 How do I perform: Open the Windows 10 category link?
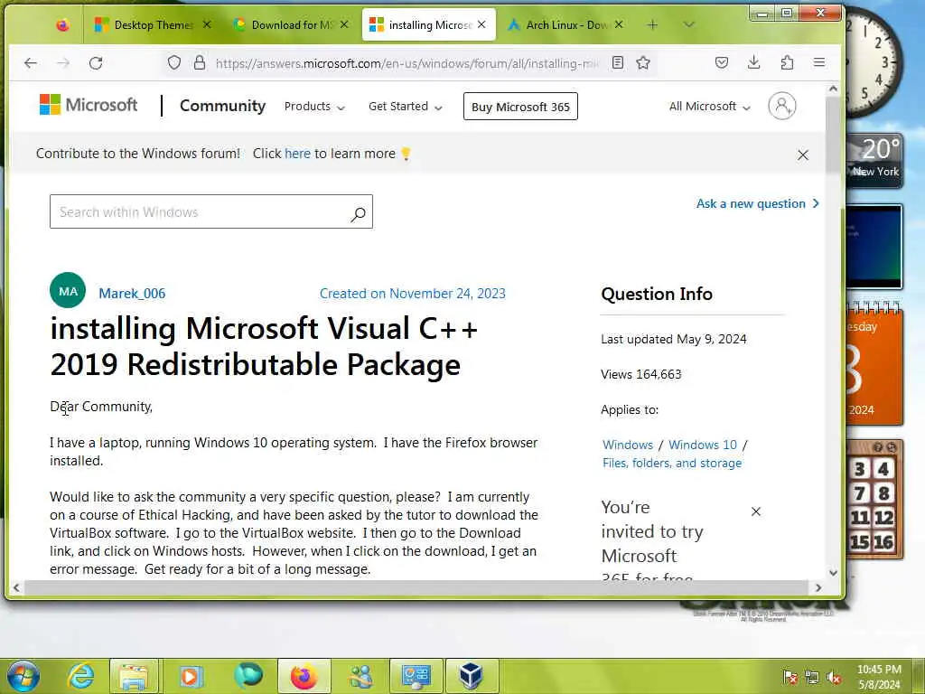coord(703,445)
